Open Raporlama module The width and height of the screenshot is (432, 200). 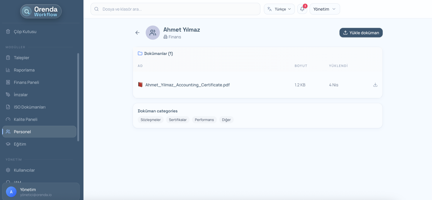(39, 70)
